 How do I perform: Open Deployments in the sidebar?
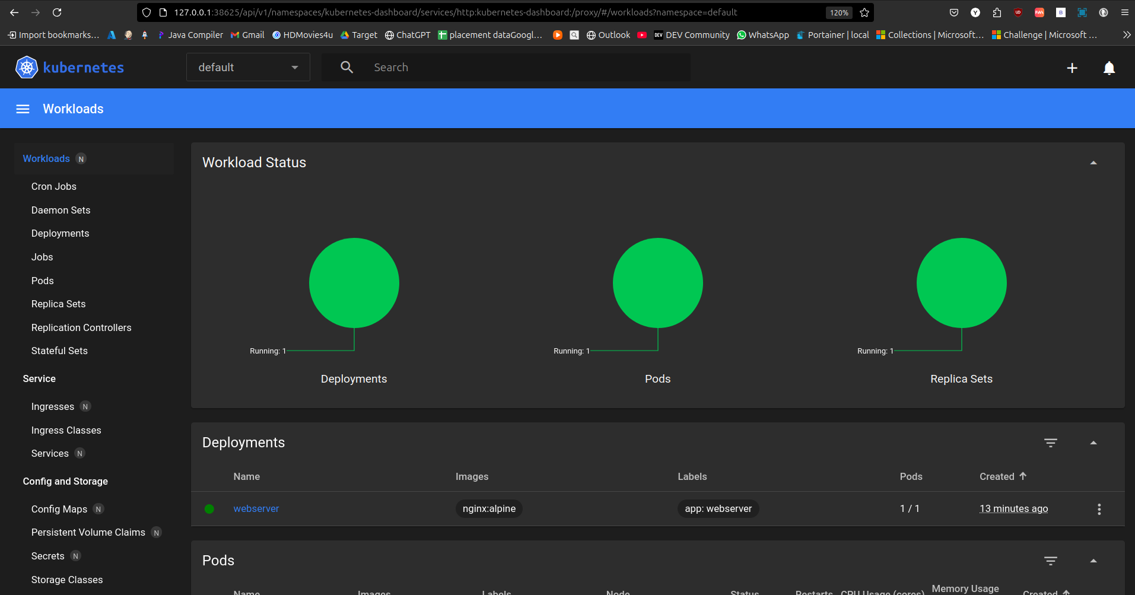click(60, 234)
